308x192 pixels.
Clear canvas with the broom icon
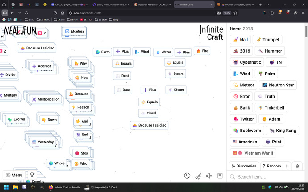click(x=198, y=176)
